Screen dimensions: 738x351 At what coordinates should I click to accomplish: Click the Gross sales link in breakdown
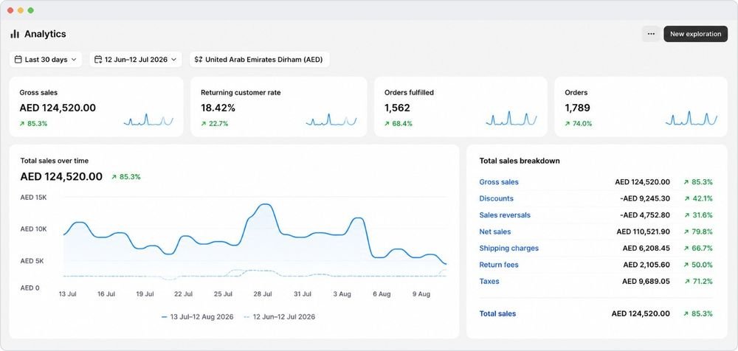click(x=499, y=182)
